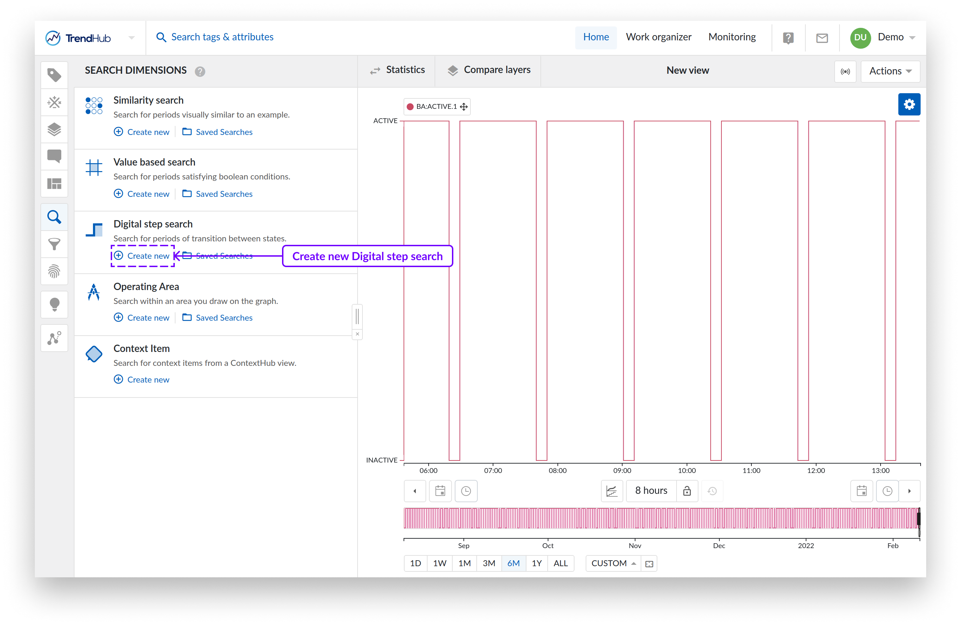The width and height of the screenshot is (961, 626).
Task: Open the context items comment sidebar icon
Action: pyautogui.click(x=54, y=156)
